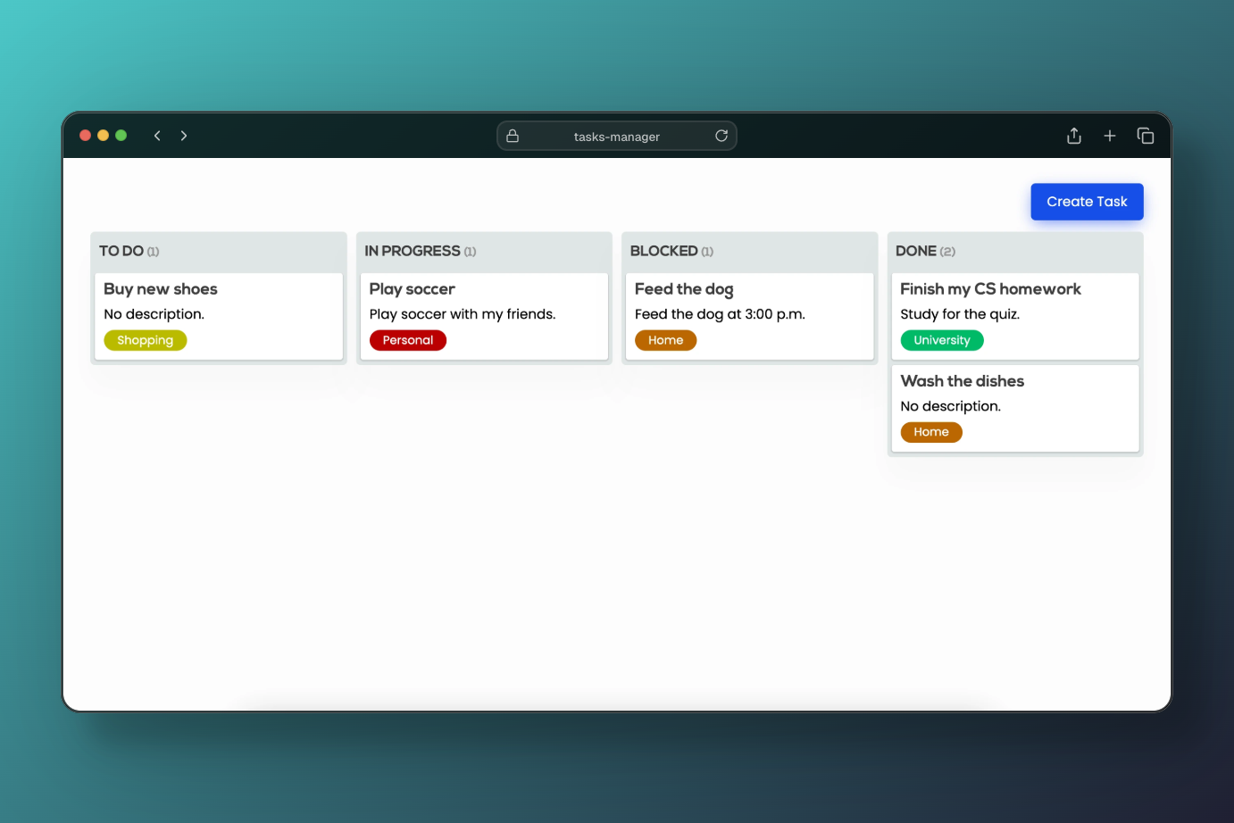1234x823 pixels.
Task: Click the tasks-manager address field
Action: 616,137
